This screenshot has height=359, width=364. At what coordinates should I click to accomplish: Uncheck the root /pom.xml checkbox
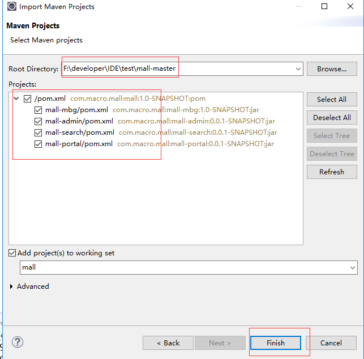[x=27, y=99]
